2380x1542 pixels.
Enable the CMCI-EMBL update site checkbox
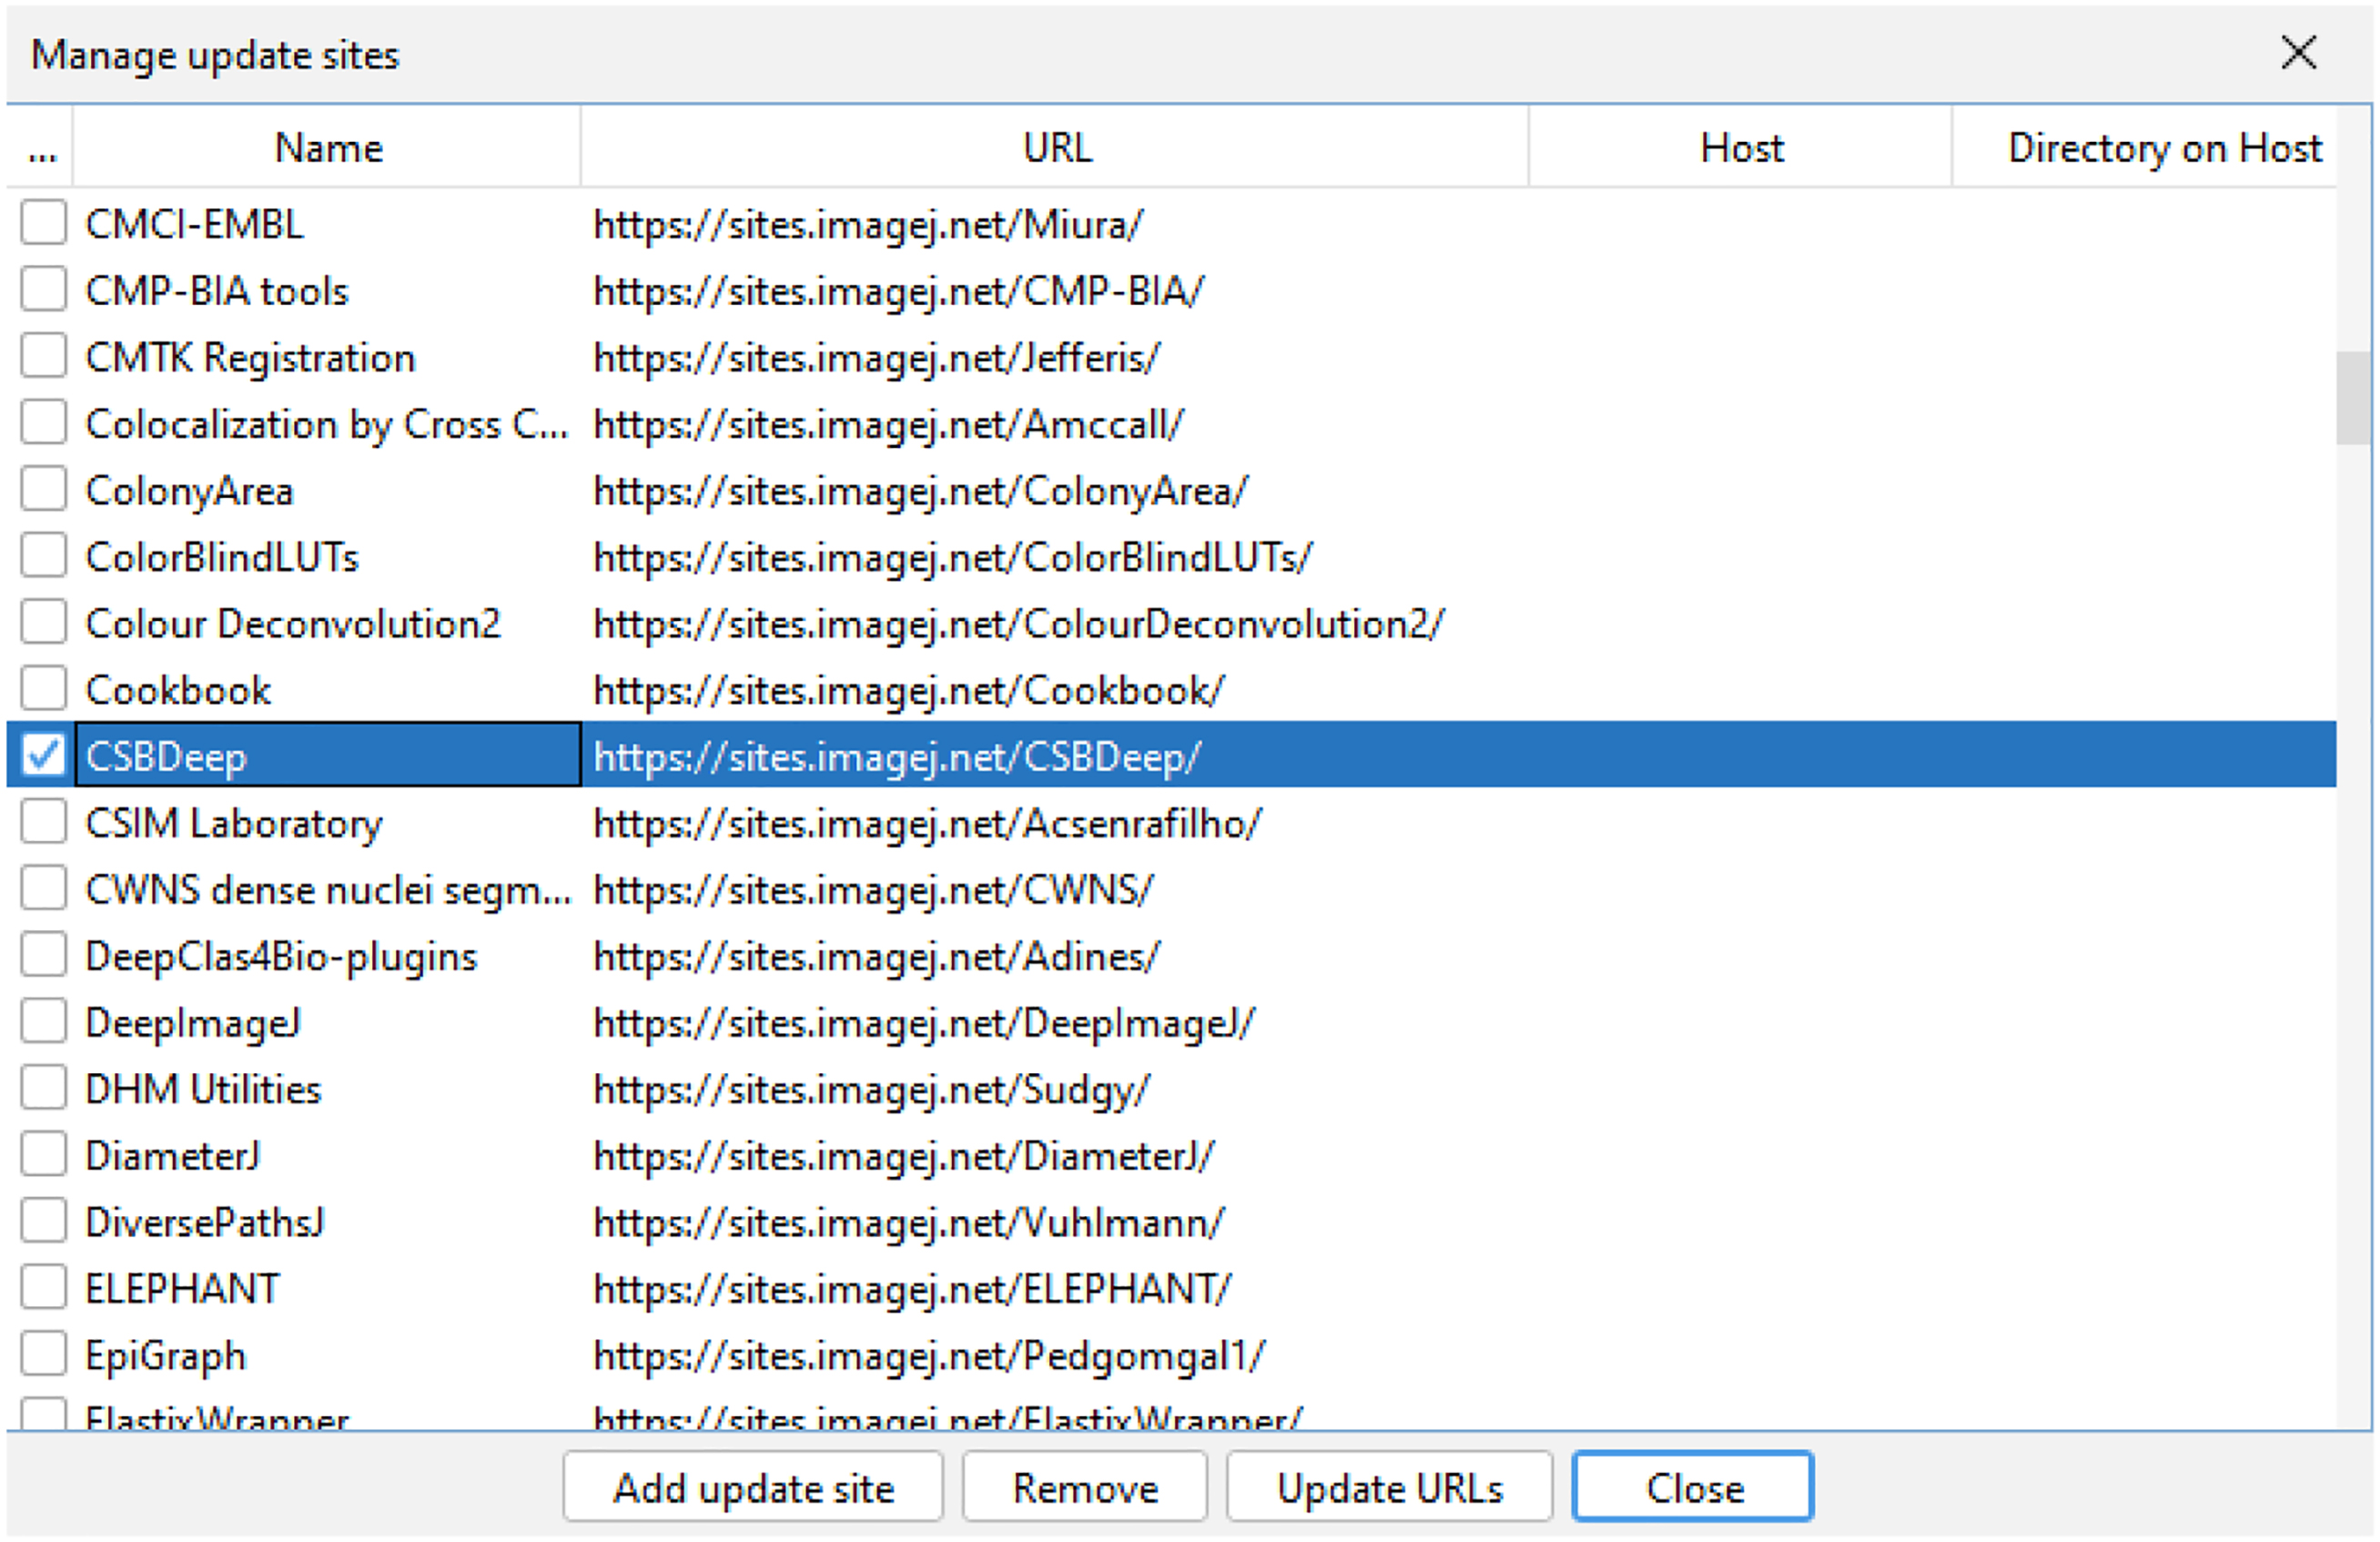(x=43, y=222)
